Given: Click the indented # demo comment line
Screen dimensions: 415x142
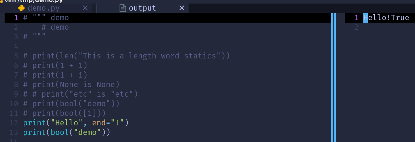Looking at the screenshot, I should pos(55,27).
